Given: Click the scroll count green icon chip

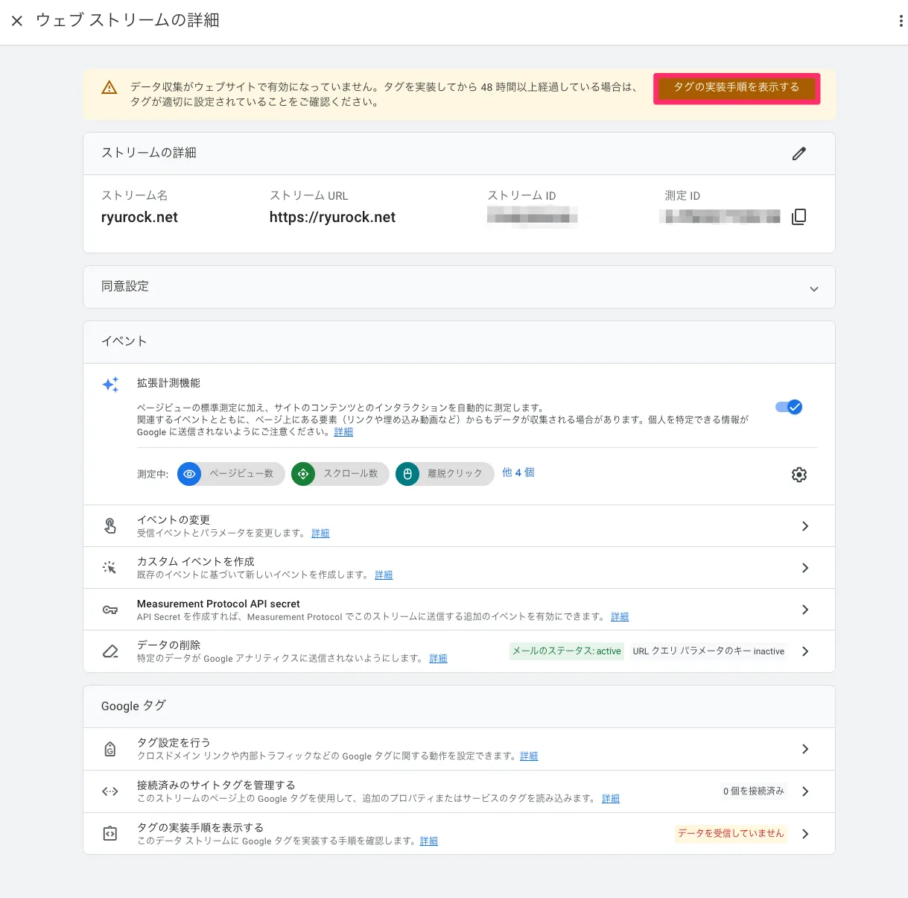Looking at the screenshot, I should 303,474.
